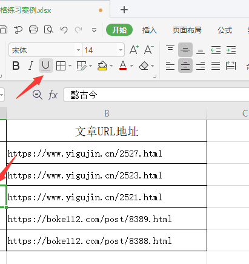Open the borders dropdown arrow

tap(70, 66)
